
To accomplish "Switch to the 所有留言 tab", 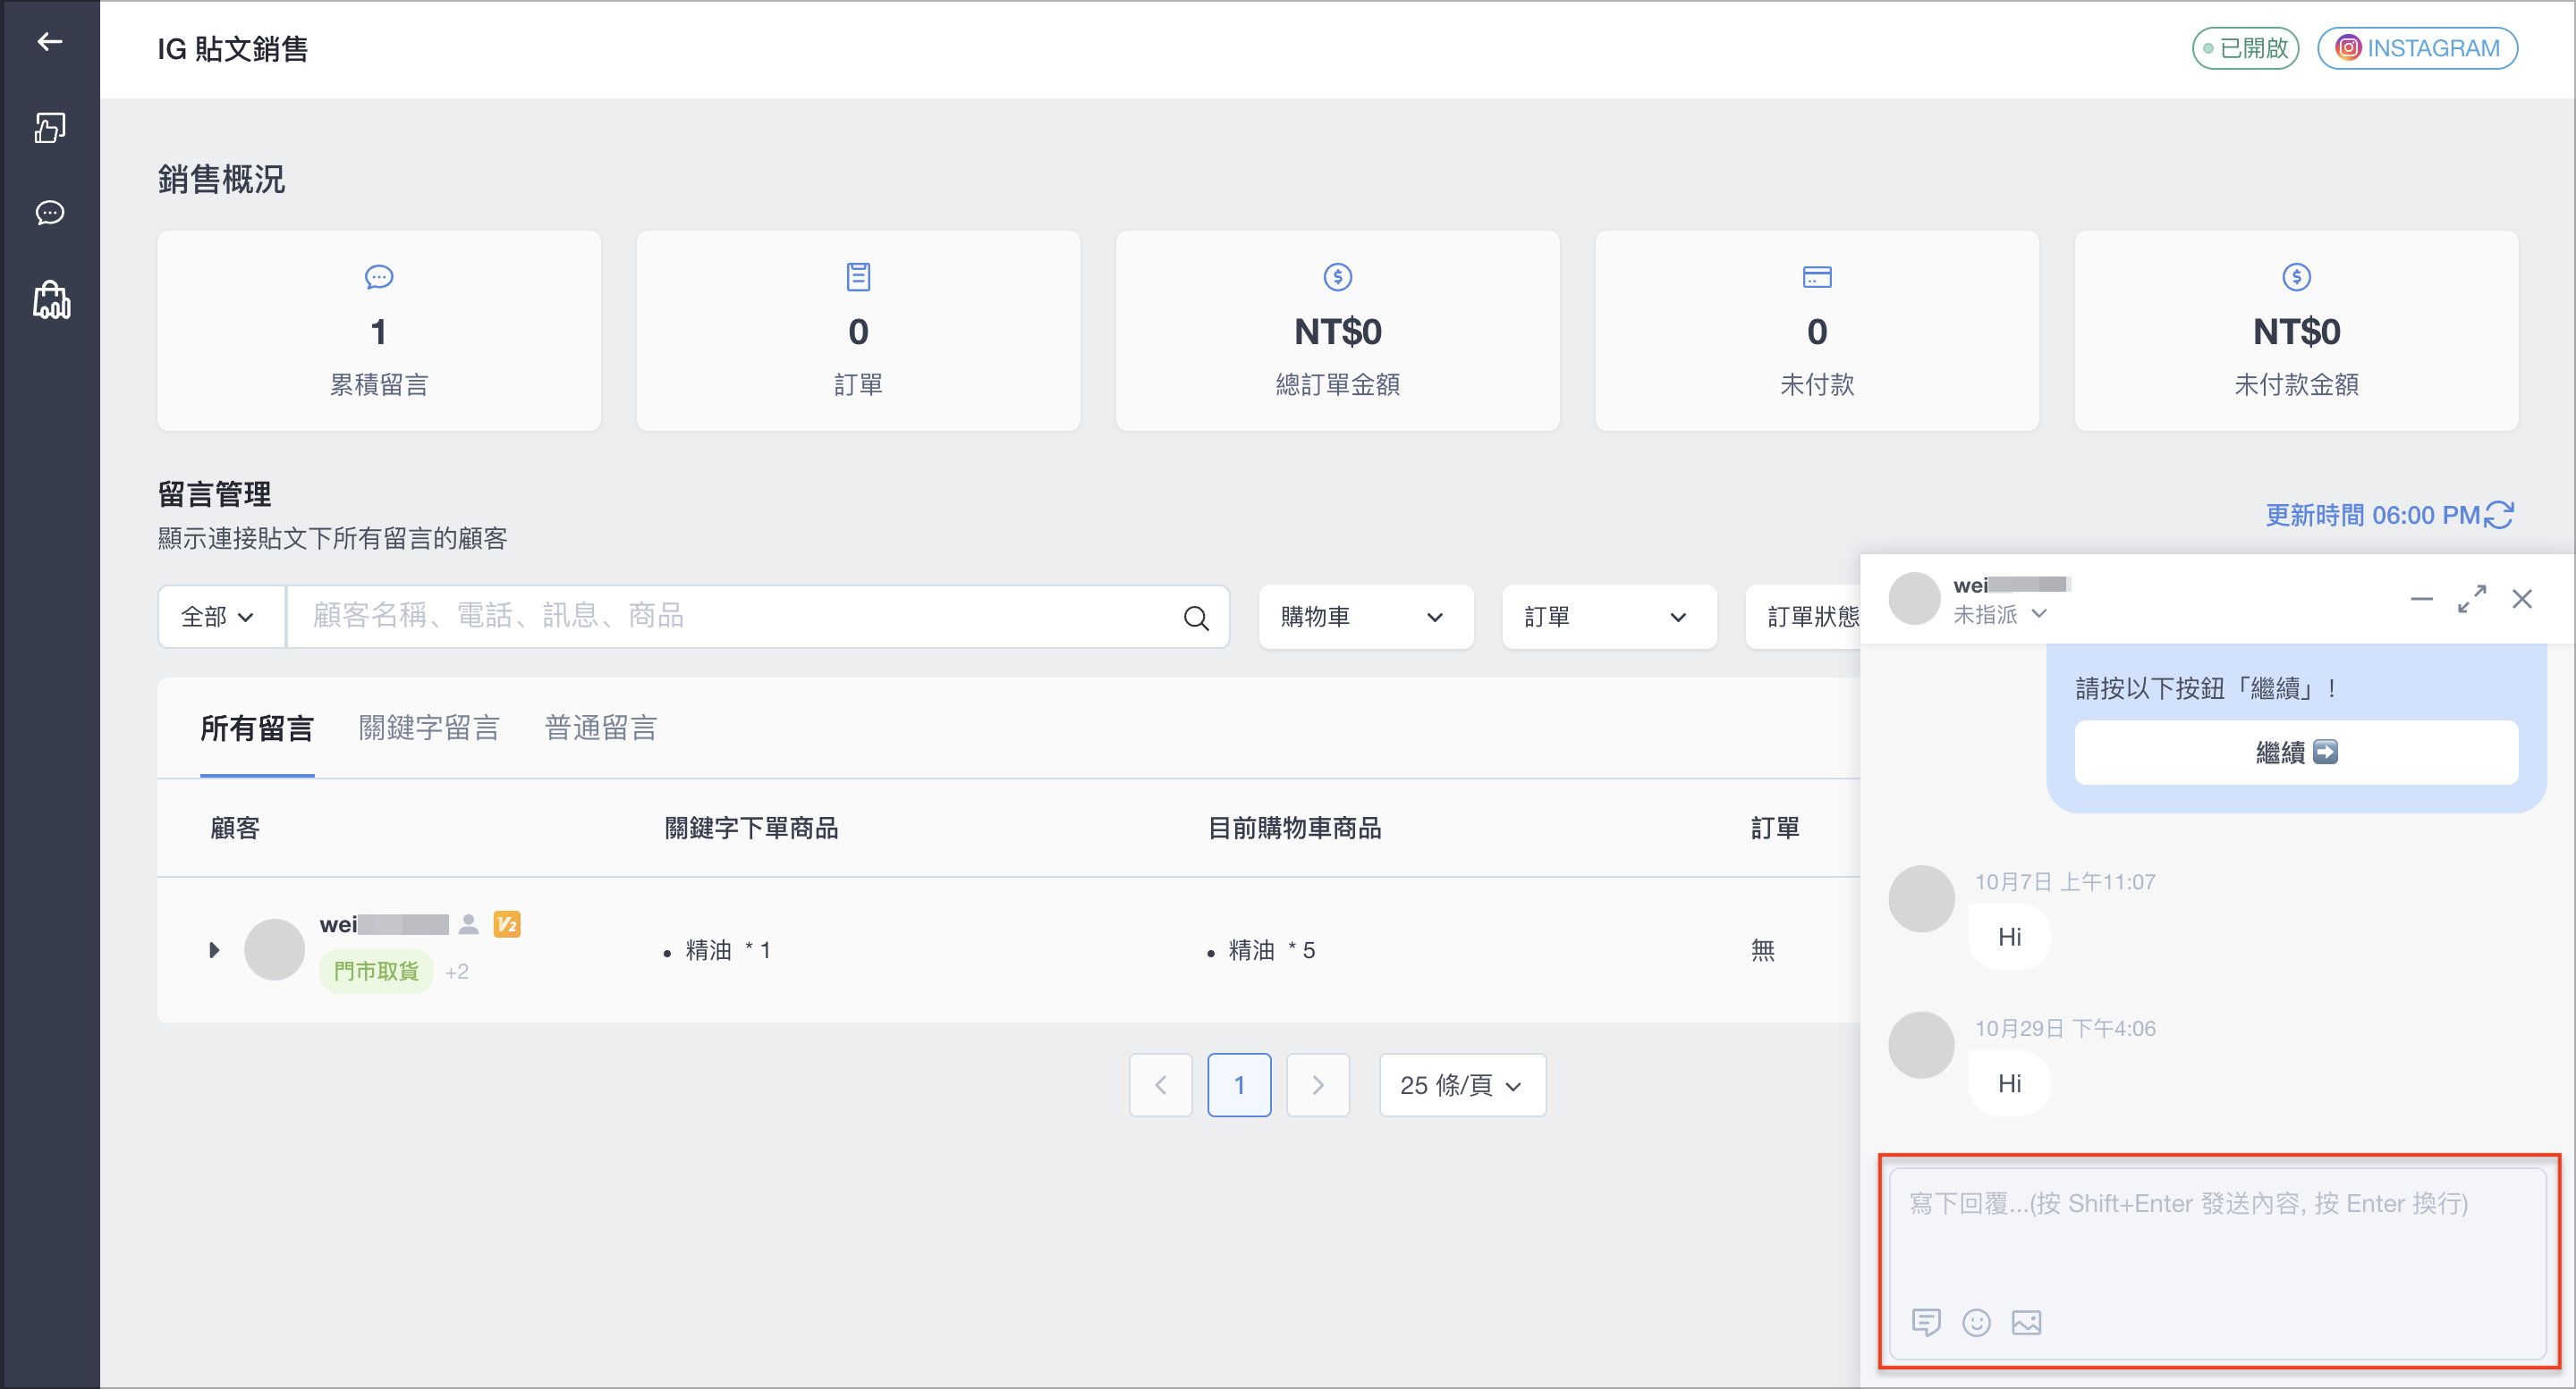I will 257,728.
